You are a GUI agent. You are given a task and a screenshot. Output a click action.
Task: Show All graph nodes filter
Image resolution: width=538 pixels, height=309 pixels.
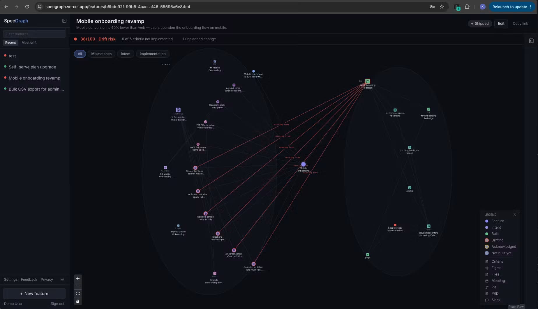pyautogui.click(x=80, y=54)
